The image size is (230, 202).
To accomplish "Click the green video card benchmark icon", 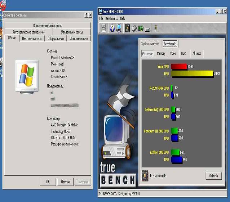I will point(141,28).
